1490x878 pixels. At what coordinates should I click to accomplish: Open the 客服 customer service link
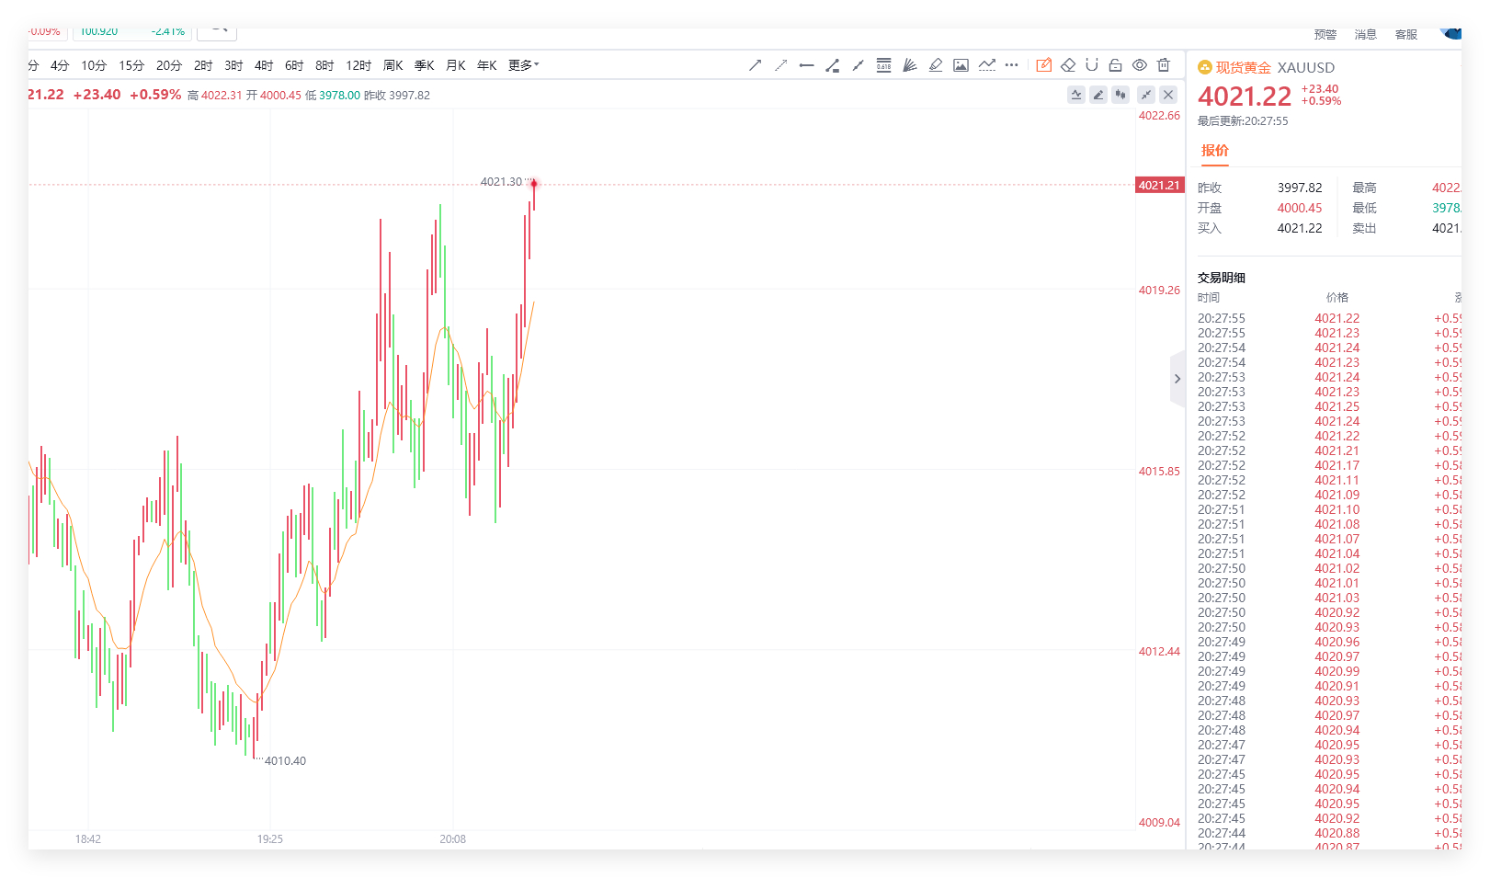click(x=1405, y=35)
